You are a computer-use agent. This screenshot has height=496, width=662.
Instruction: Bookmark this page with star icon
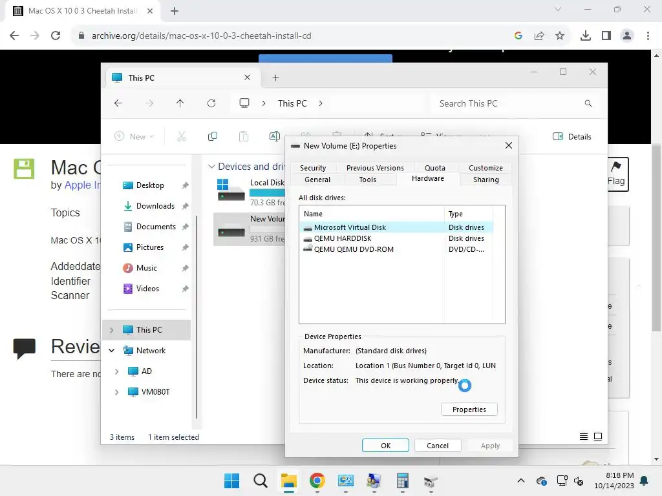559,36
